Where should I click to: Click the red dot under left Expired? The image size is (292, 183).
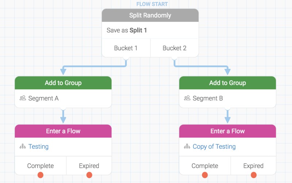click(x=89, y=175)
